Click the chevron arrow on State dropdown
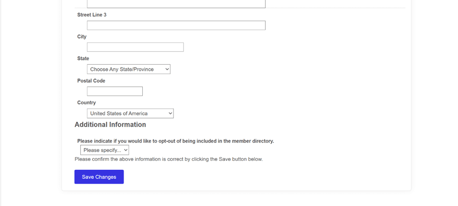The height and width of the screenshot is (206, 458). [x=167, y=69]
